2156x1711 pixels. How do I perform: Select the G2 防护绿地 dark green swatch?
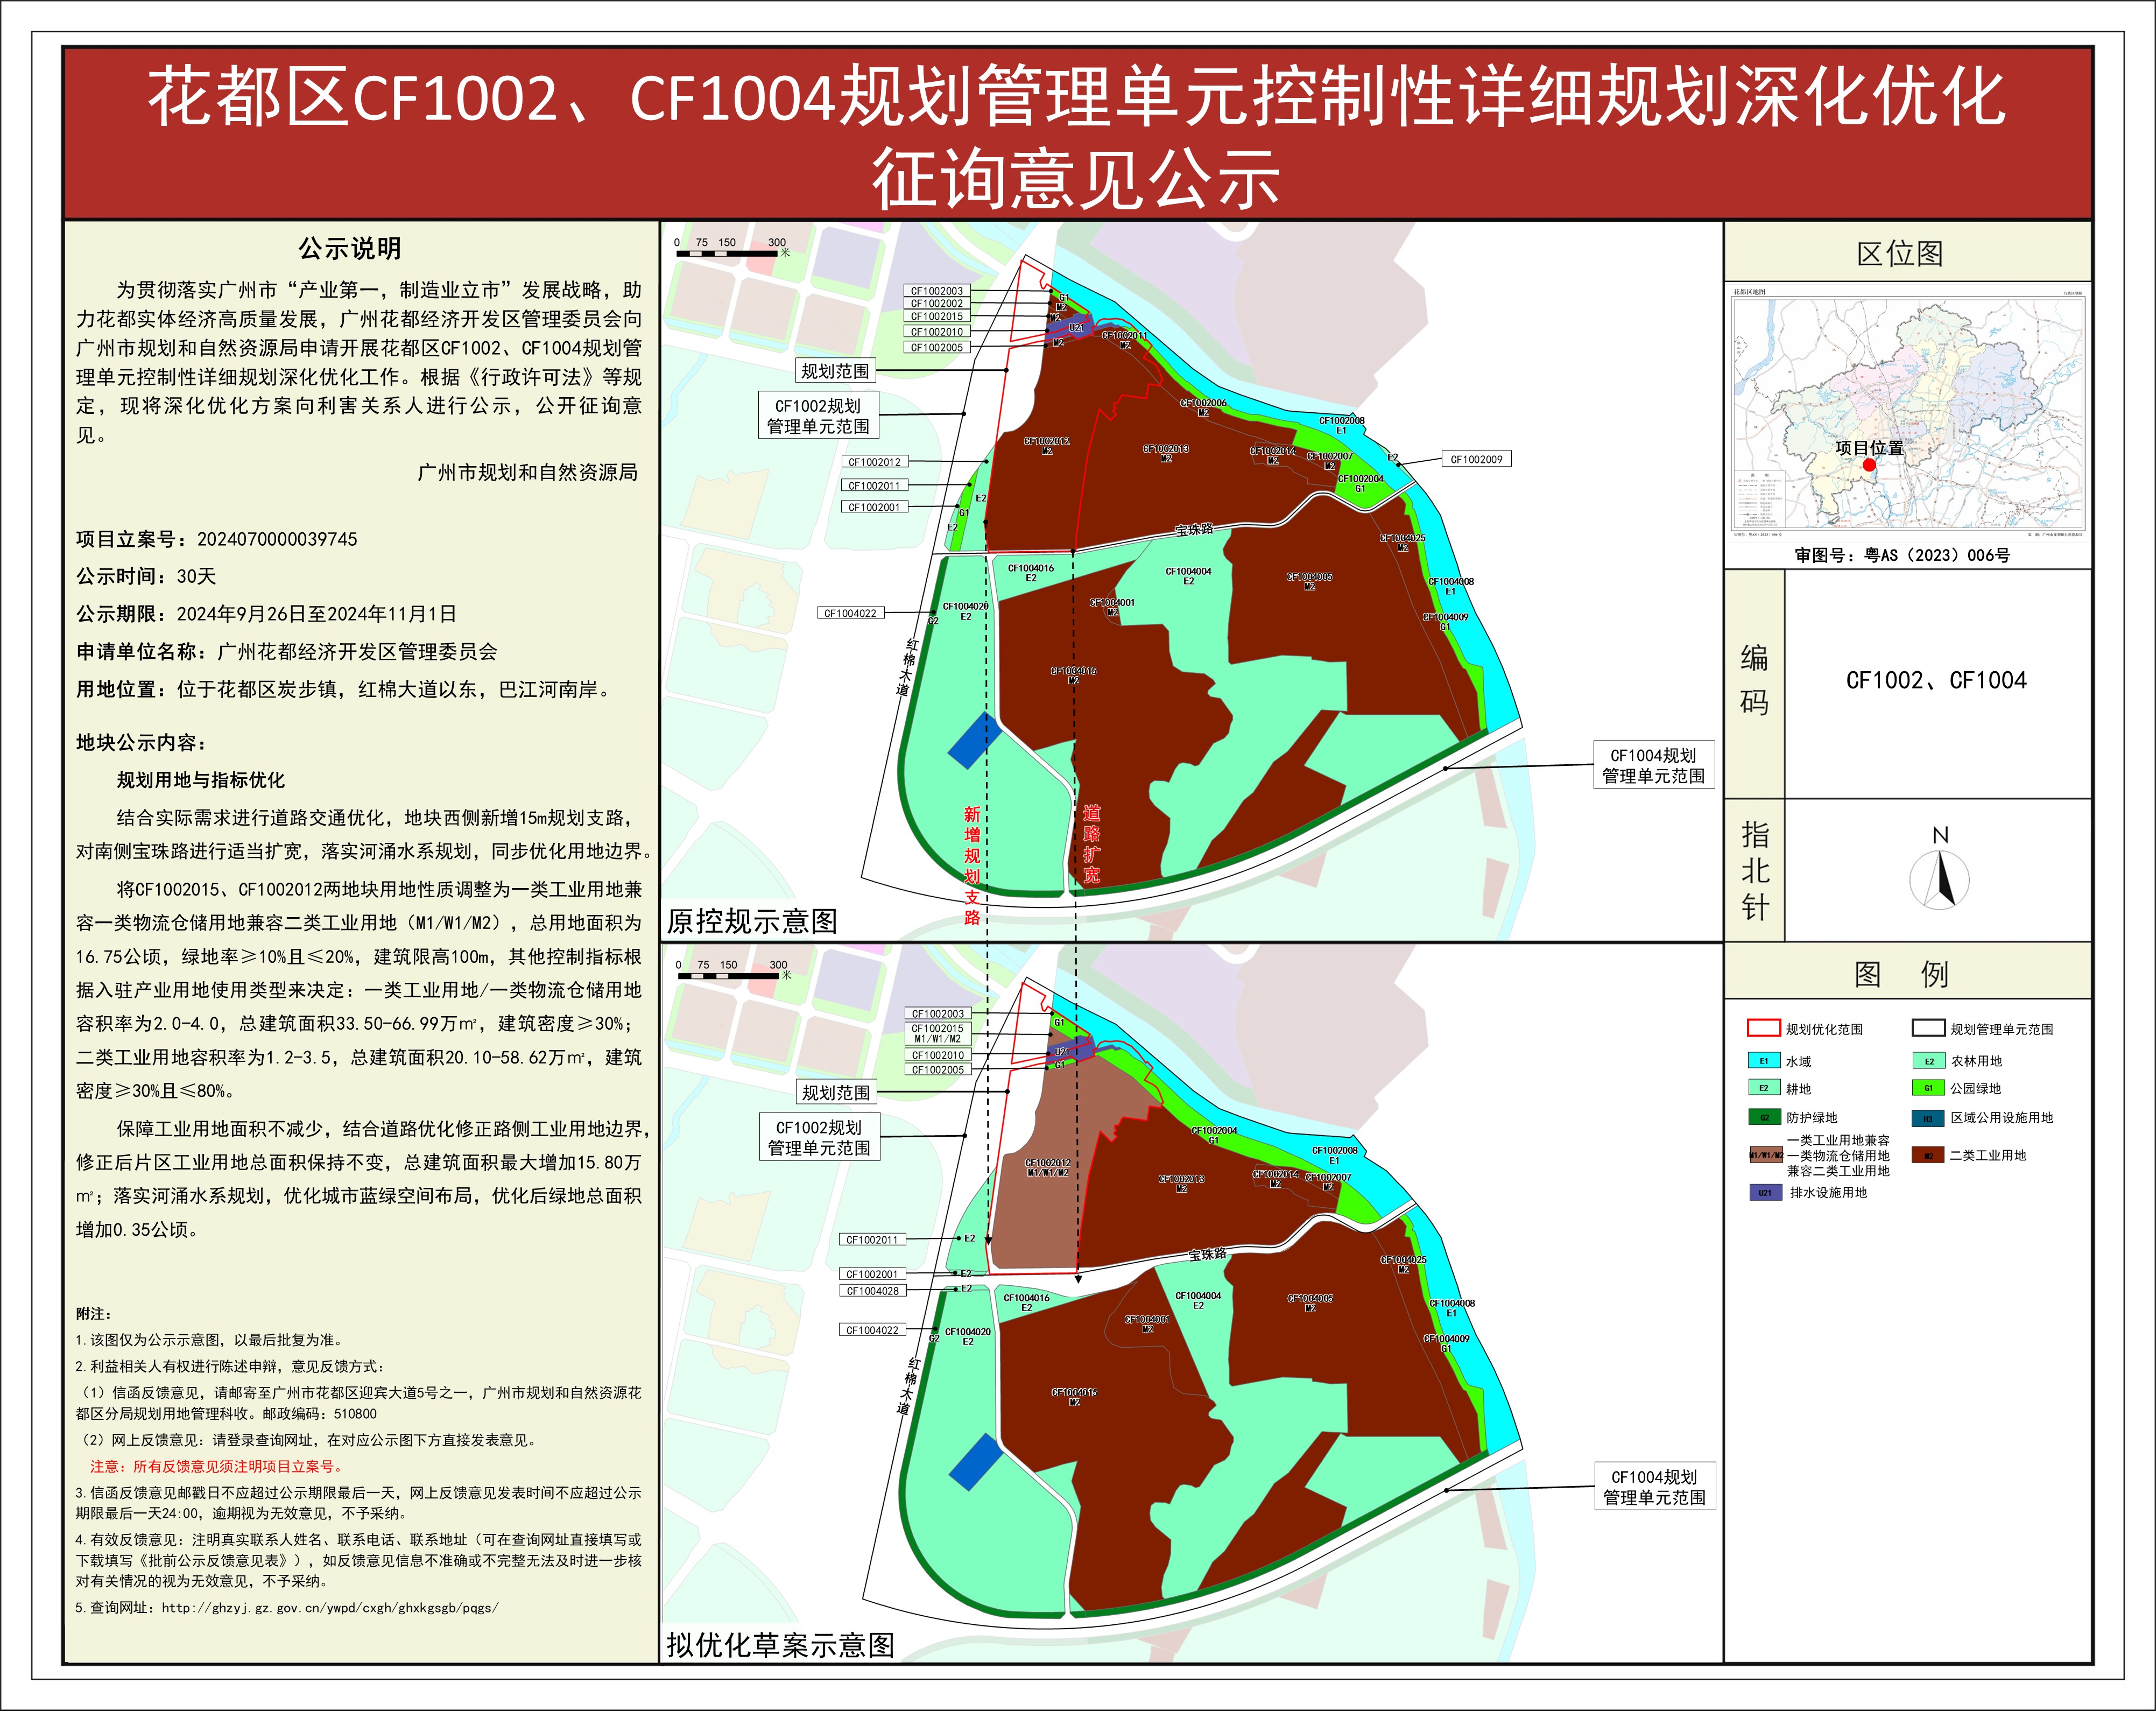coord(1764,1118)
